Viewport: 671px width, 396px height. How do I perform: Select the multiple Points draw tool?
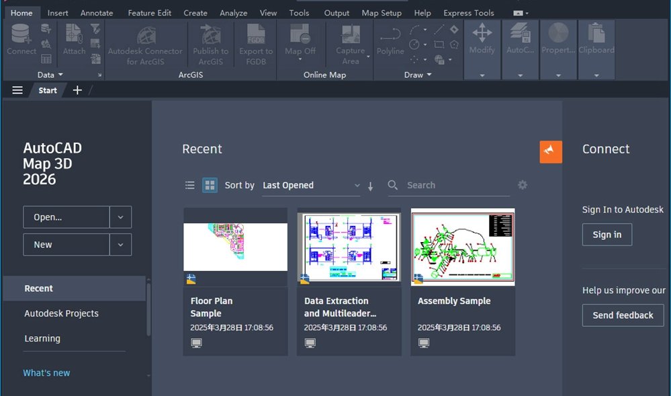coord(414,59)
